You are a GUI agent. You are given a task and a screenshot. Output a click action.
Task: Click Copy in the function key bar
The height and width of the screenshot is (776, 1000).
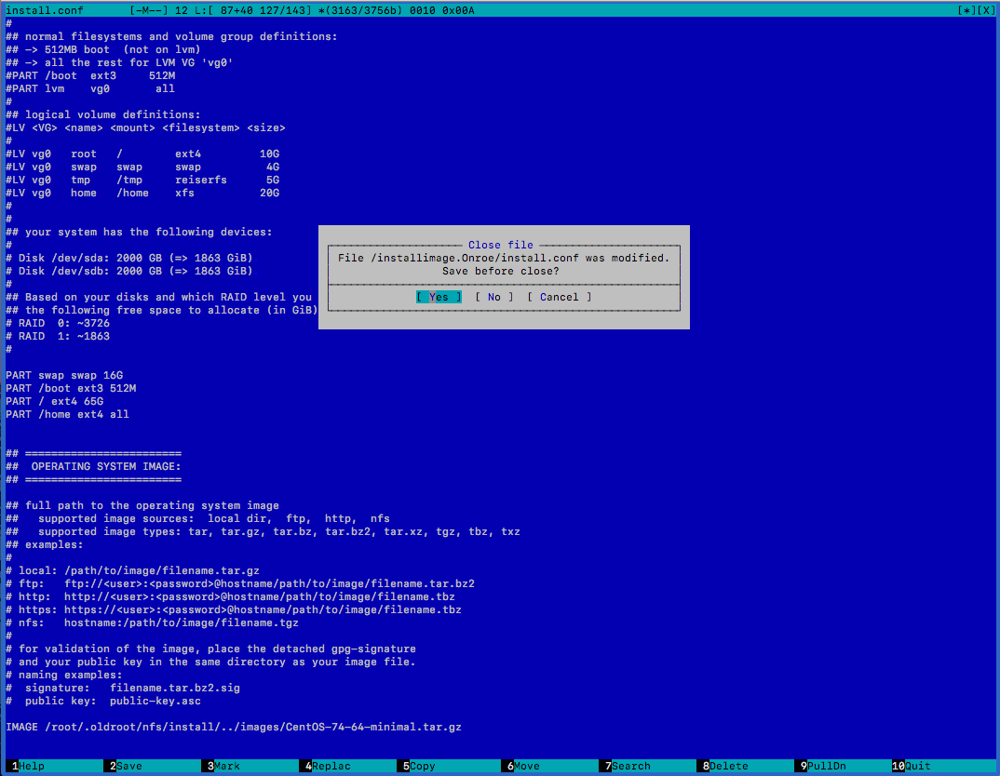pos(422,766)
